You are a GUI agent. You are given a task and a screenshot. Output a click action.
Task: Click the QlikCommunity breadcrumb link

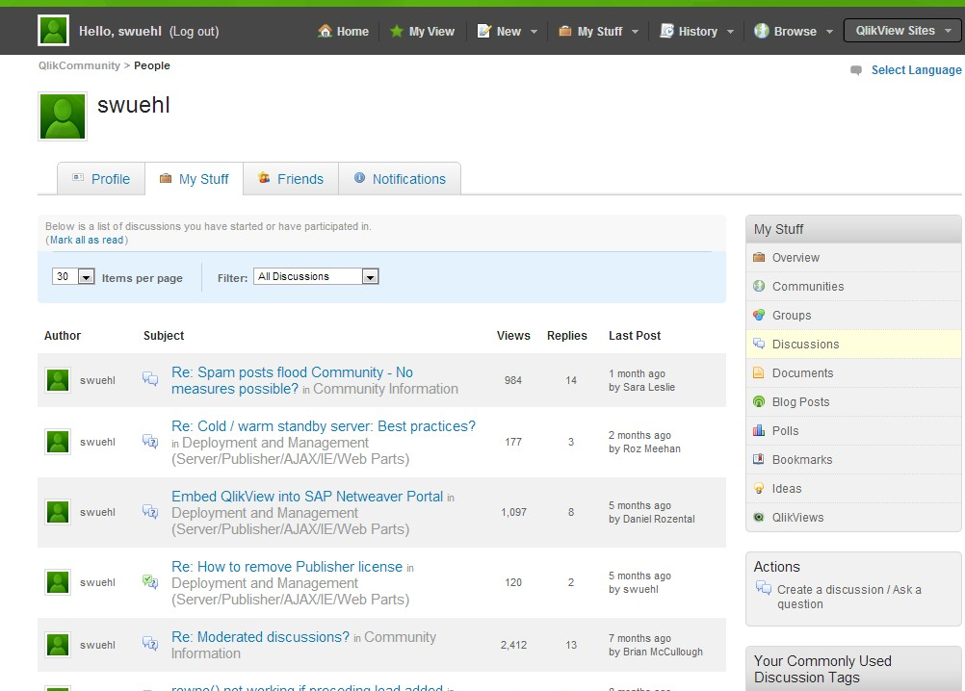click(x=79, y=65)
